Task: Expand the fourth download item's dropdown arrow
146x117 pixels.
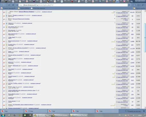Action: pos(94,111)
